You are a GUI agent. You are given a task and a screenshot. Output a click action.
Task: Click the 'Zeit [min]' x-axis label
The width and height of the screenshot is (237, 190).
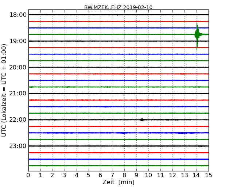pyautogui.click(x=118, y=182)
